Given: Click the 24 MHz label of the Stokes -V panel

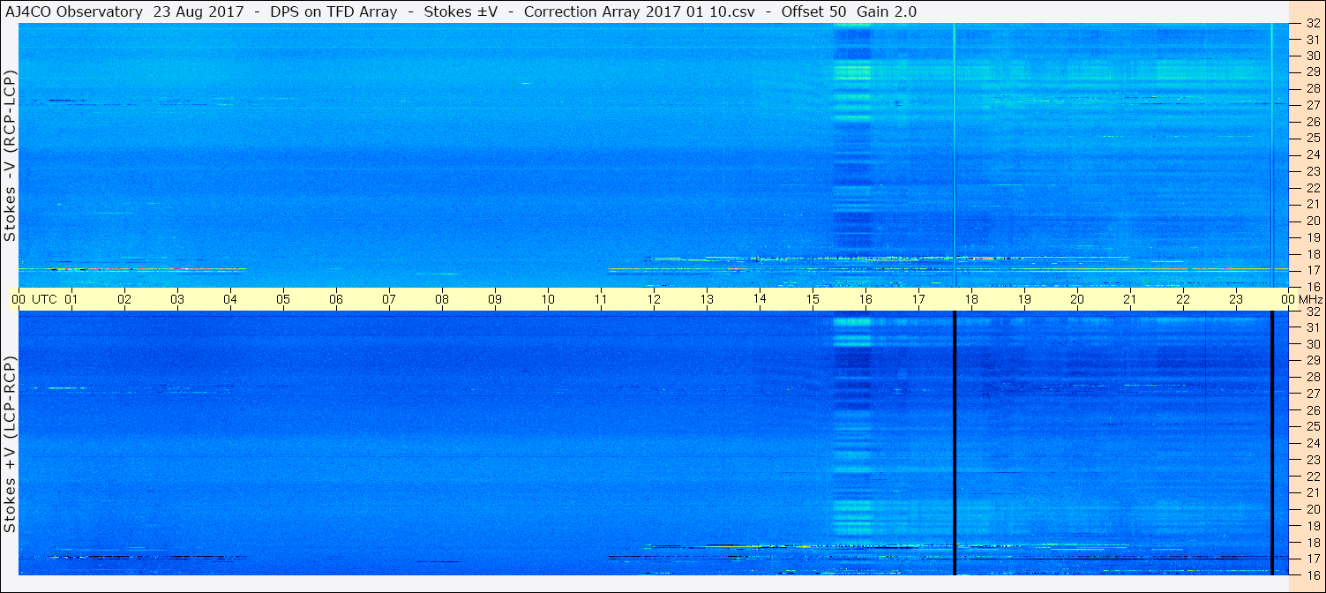Looking at the screenshot, I should pyautogui.click(x=1312, y=154).
